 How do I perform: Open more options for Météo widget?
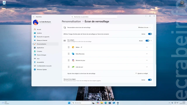tap(147, 47)
